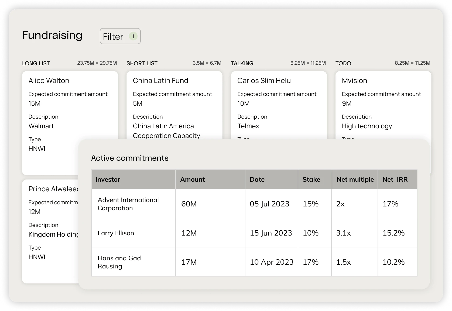
Task: Click the LONG LIST column header
Action: coord(36,63)
